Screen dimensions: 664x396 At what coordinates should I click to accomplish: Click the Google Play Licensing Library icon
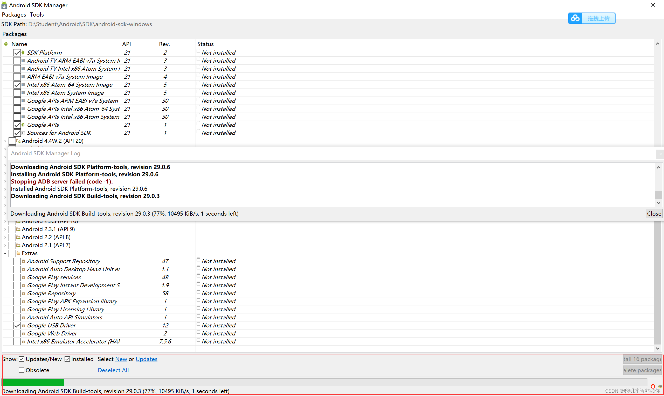pos(24,310)
